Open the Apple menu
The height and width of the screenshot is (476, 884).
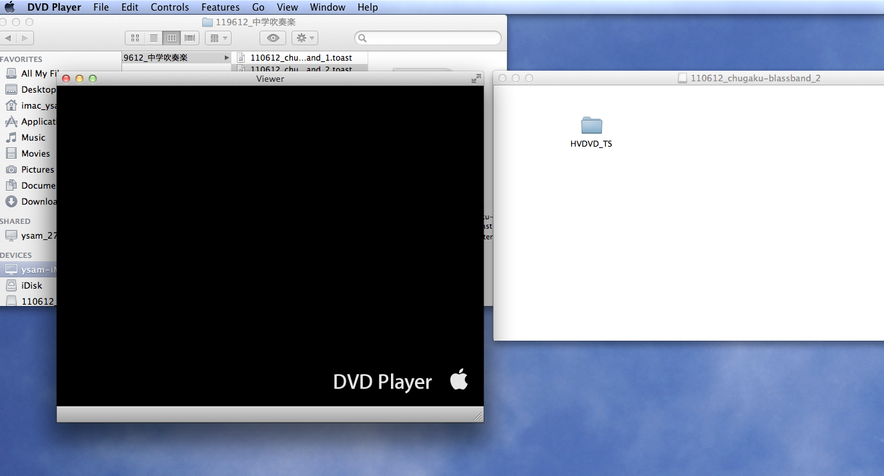pos(10,7)
